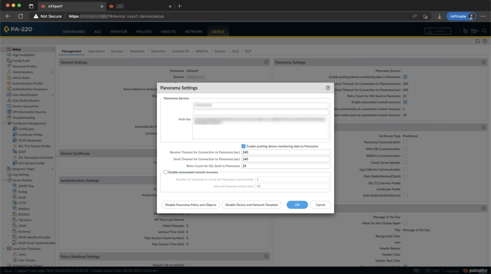
Task: Open Certificates under Certificate Management
Action: pyautogui.click(x=26, y=129)
